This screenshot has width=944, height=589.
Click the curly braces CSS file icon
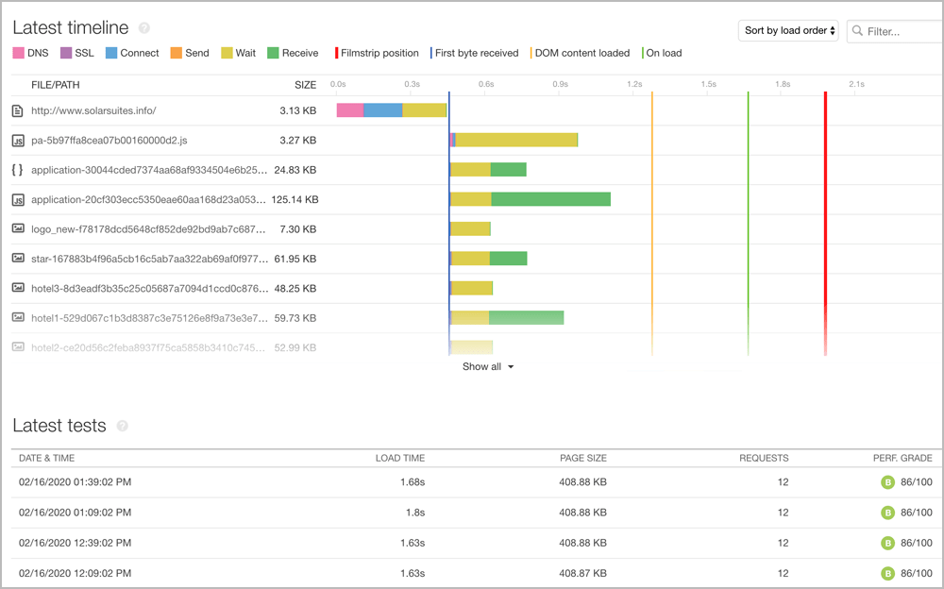tap(17, 170)
